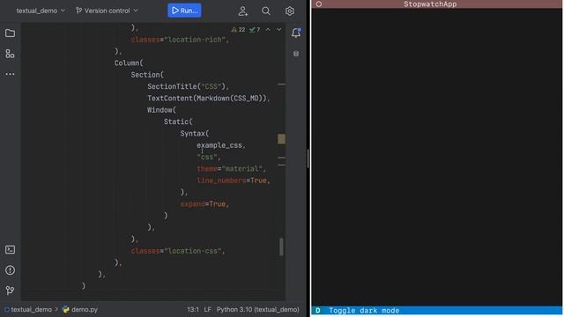Click line_numbers=True in the code

pos(234,181)
